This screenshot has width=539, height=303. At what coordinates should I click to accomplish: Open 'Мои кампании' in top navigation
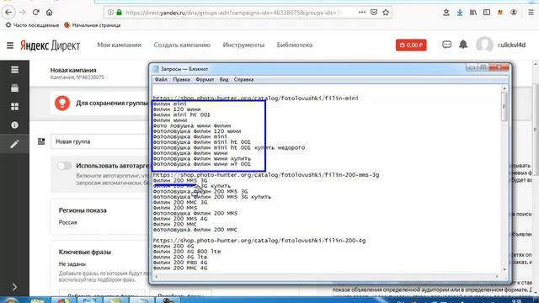[x=119, y=45]
